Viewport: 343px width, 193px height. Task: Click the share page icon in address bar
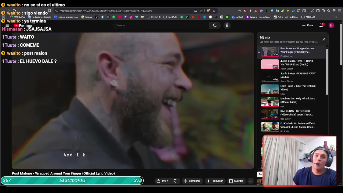pyautogui.click(x=202, y=11)
